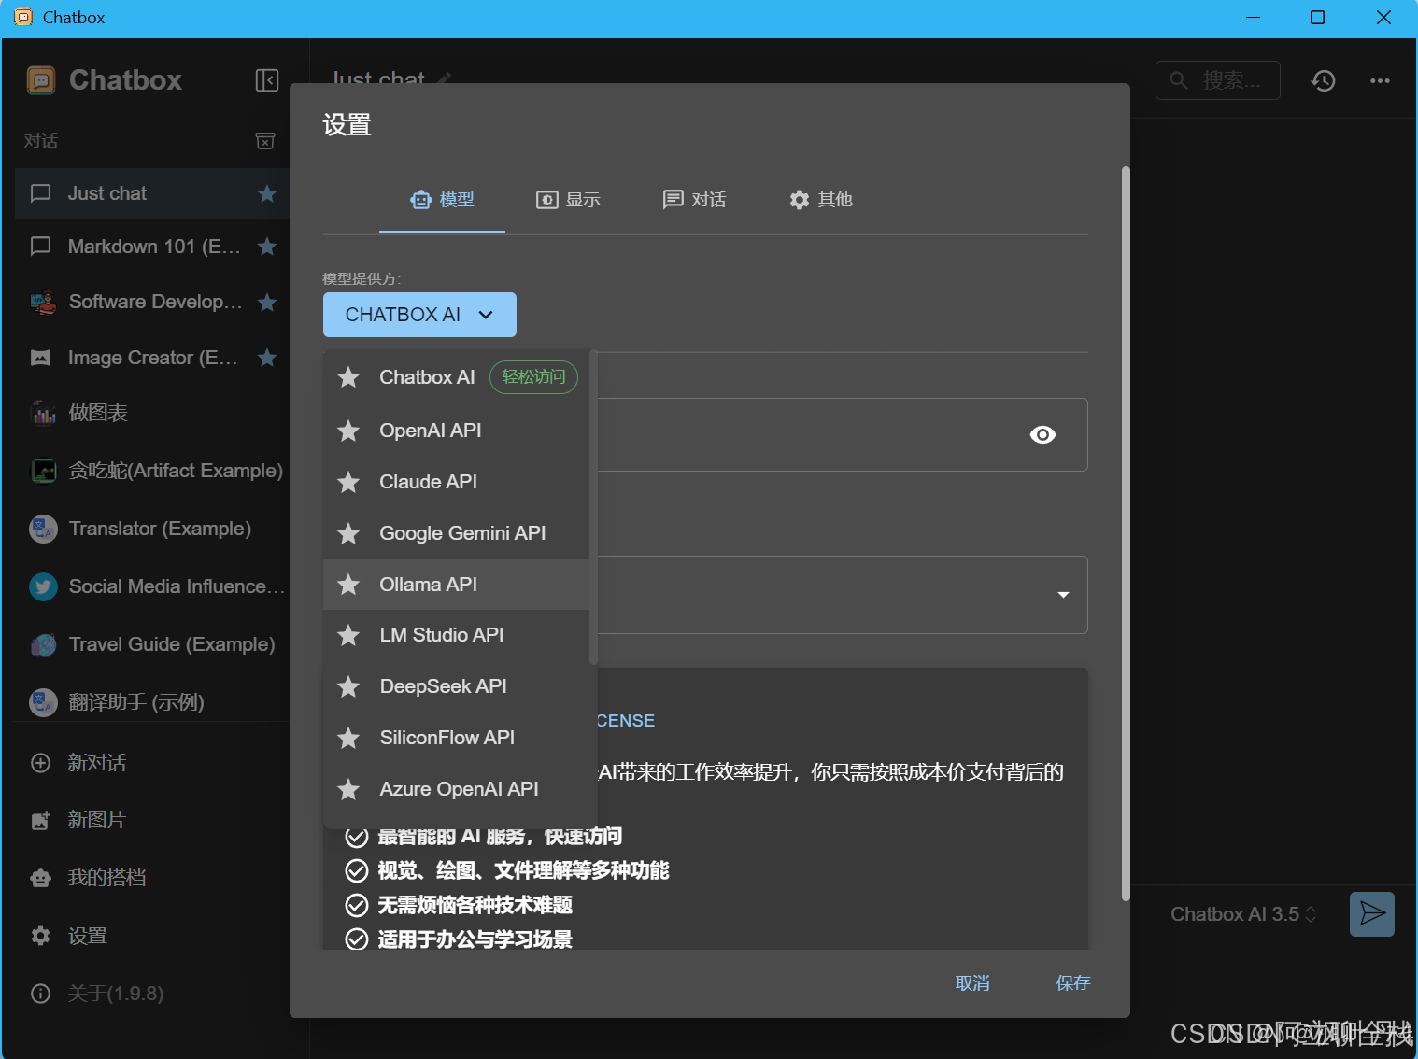Select Ollama API provider
This screenshot has width=1418, height=1059.
(x=456, y=585)
